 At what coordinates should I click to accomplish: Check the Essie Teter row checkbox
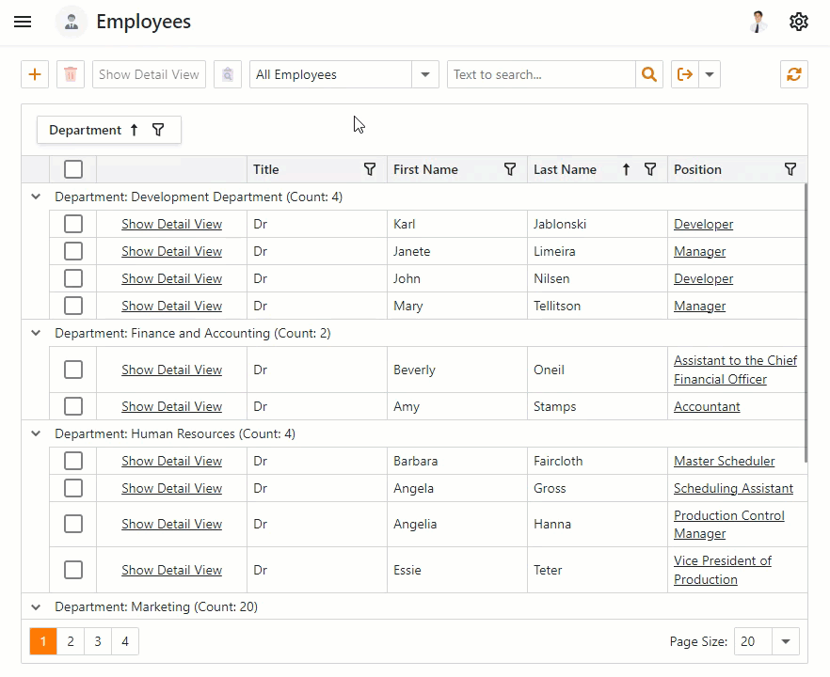(x=73, y=570)
